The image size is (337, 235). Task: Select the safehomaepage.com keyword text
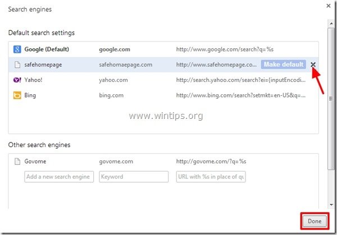[x=126, y=64]
